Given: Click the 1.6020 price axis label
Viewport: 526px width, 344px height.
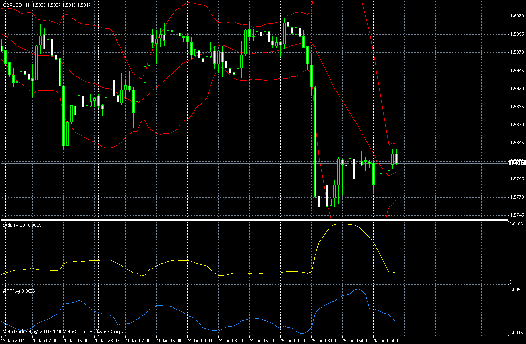Looking at the screenshot, I should (x=517, y=16).
